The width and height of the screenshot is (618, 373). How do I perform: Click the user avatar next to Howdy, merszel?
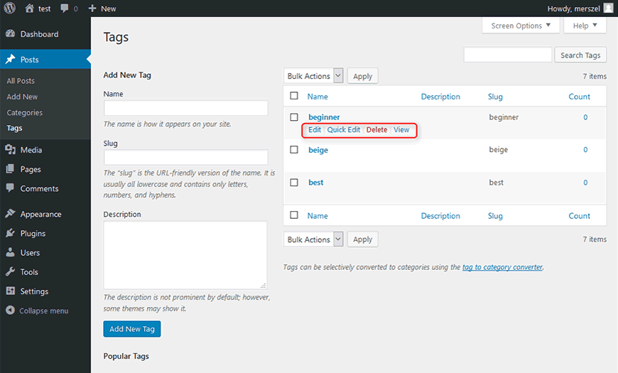point(609,9)
